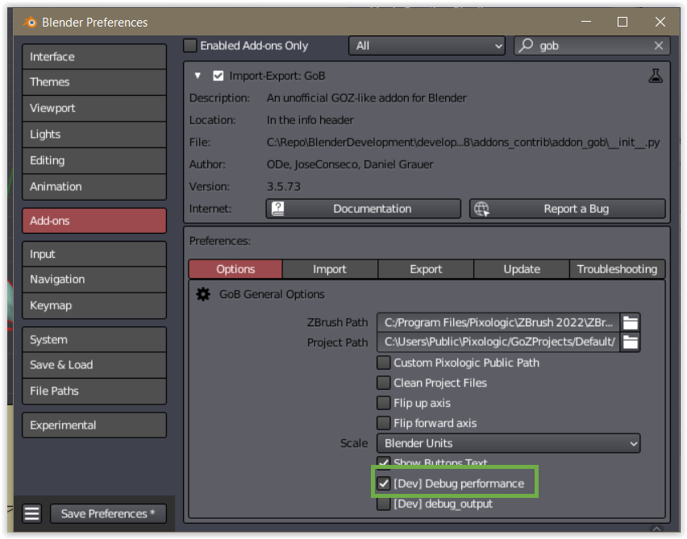Click the location In the info header text
Viewport: 687px width, 539px height.
click(310, 120)
